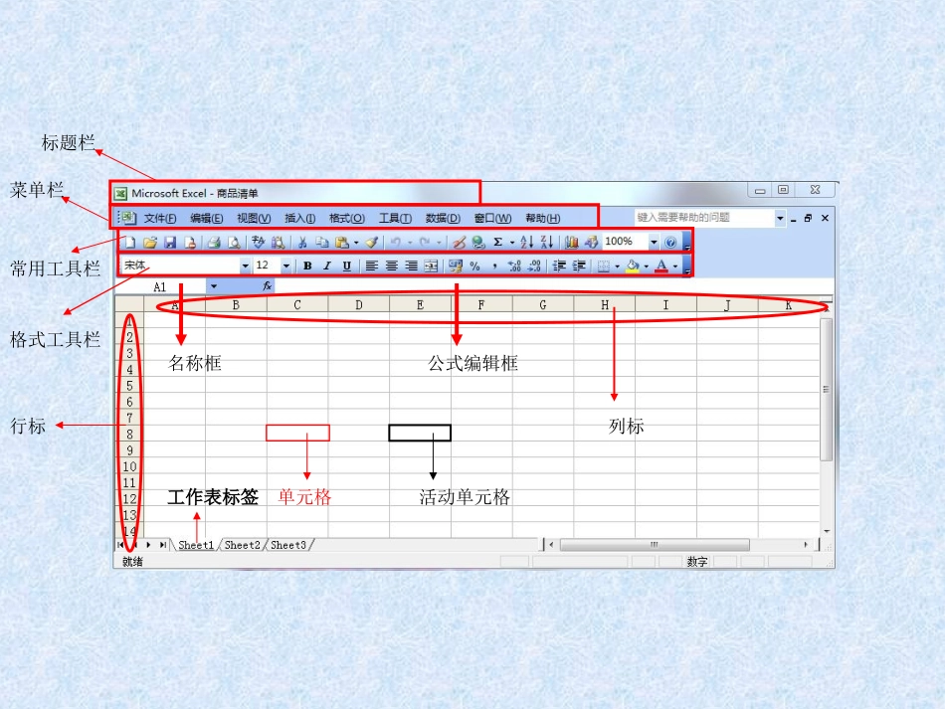Click the horizontal scrollbar thumb

point(655,545)
